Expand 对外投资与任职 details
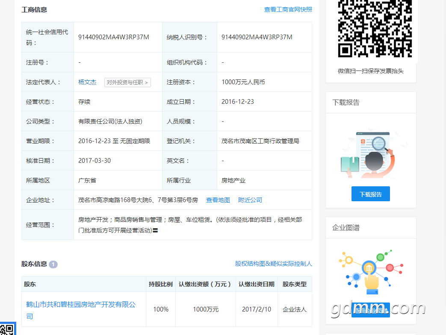 point(127,82)
